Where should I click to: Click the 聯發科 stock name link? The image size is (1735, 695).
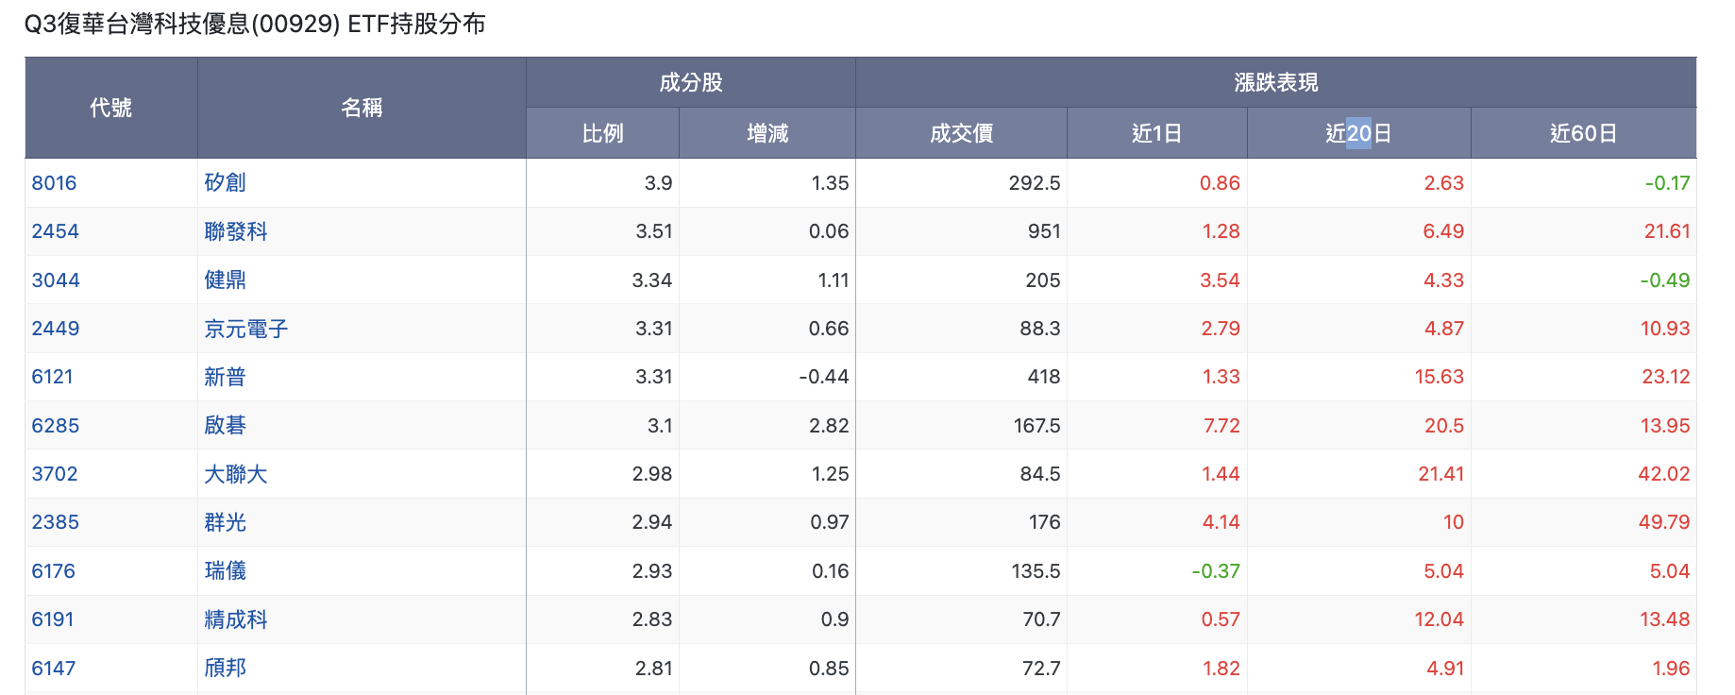[x=236, y=231]
